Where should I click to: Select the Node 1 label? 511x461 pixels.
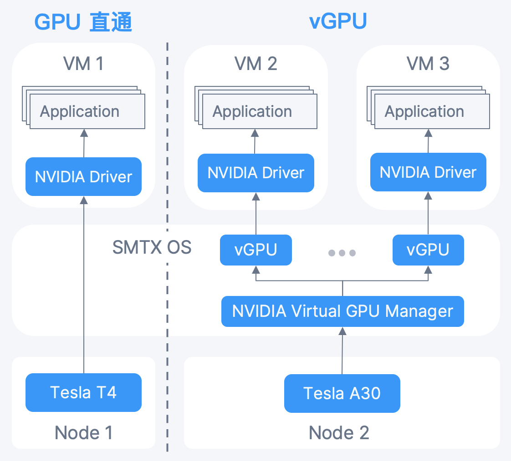[x=83, y=432]
